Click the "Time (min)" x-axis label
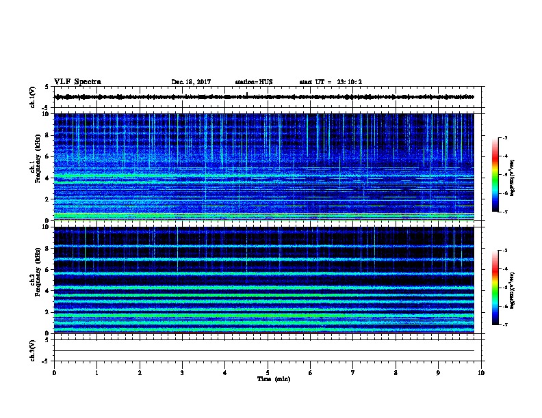This screenshot has width=542, height=418. click(x=274, y=379)
